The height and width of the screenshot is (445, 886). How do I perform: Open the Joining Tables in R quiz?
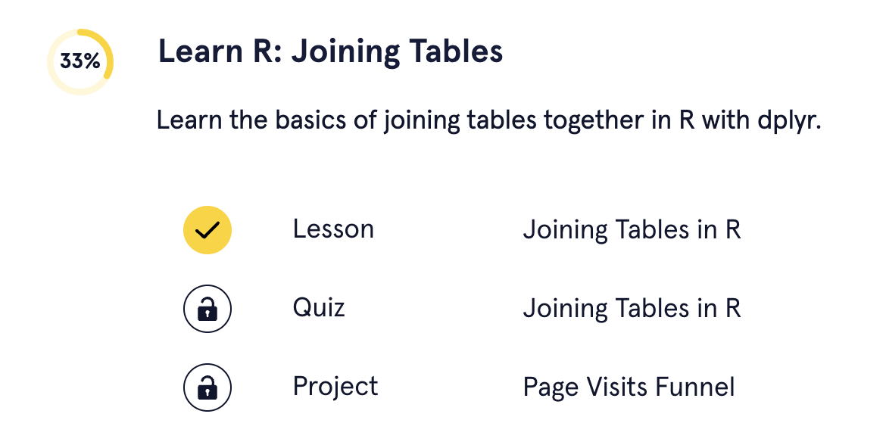[632, 309]
